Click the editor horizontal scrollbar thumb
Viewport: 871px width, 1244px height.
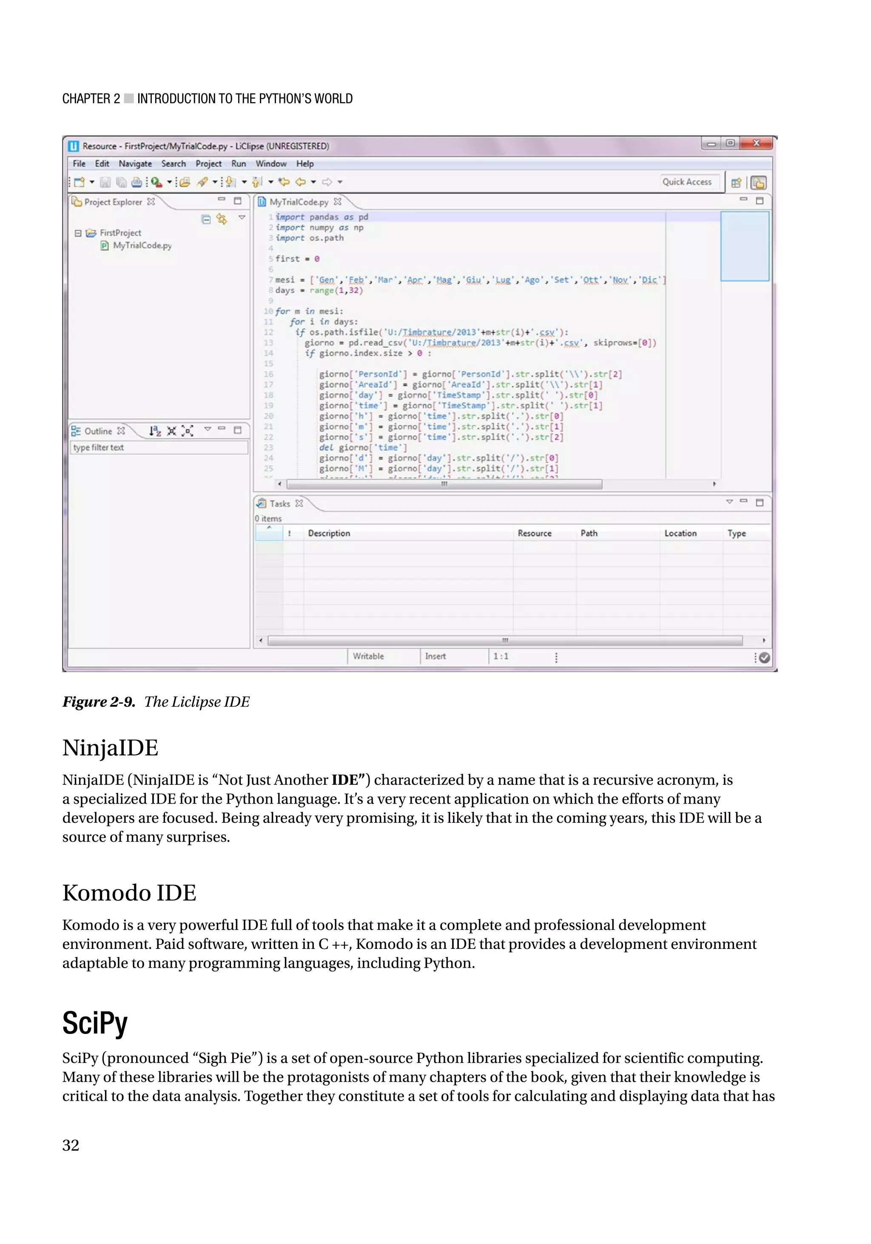click(x=444, y=484)
